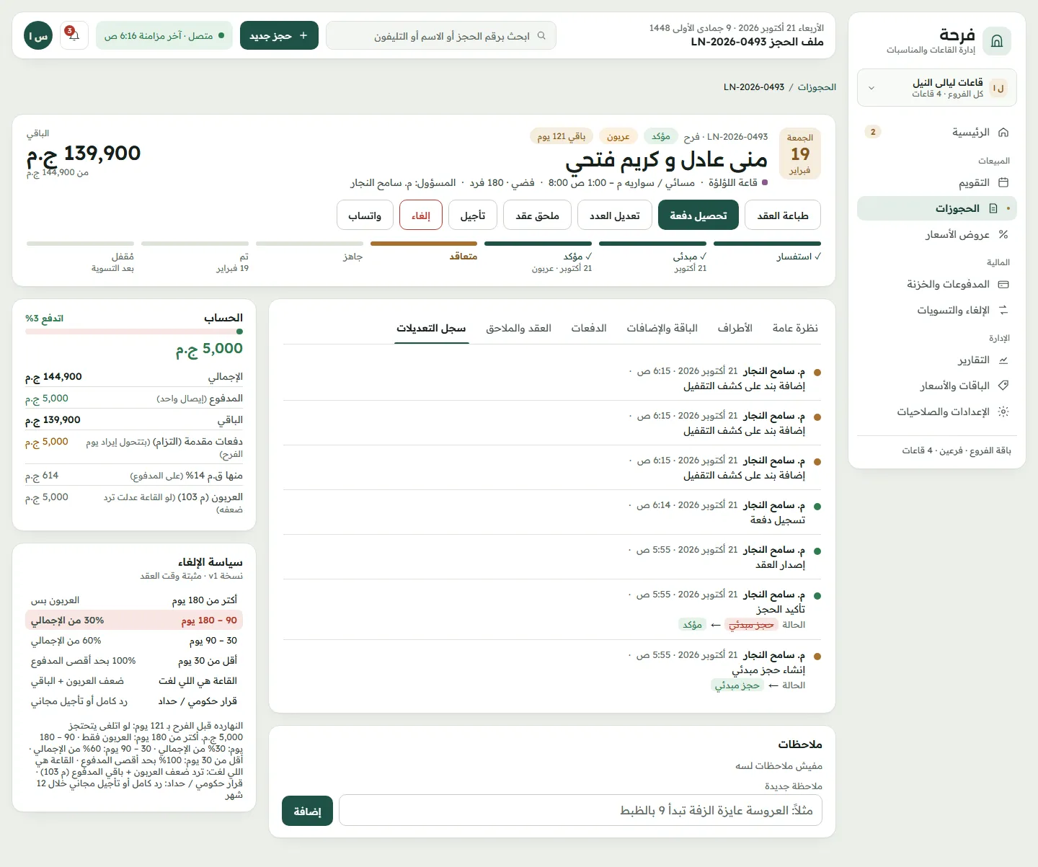Viewport: 1038px width, 867px height.
Task: Click the 19 فبراير date tile
Action: click(x=800, y=154)
